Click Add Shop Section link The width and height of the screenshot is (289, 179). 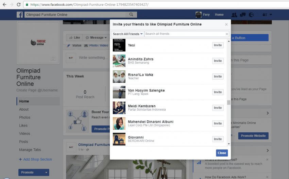click(x=36, y=159)
